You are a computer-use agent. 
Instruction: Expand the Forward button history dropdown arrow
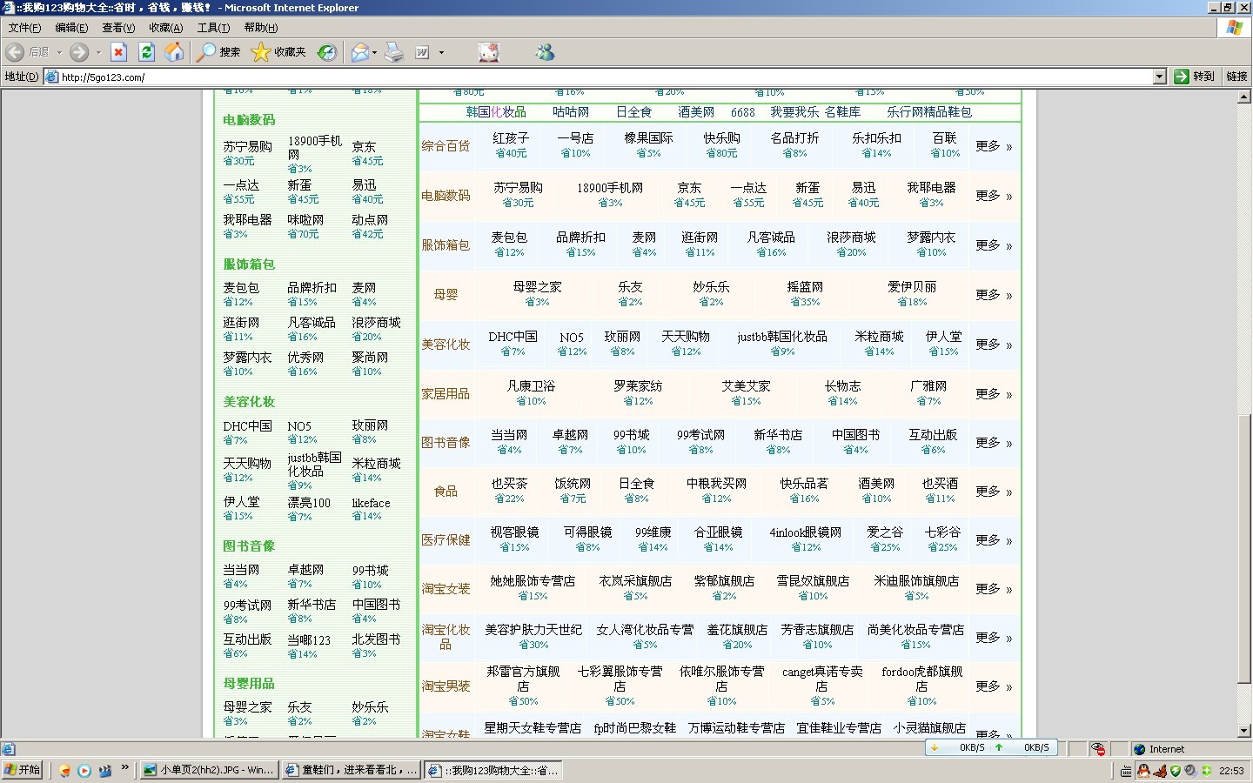point(98,52)
